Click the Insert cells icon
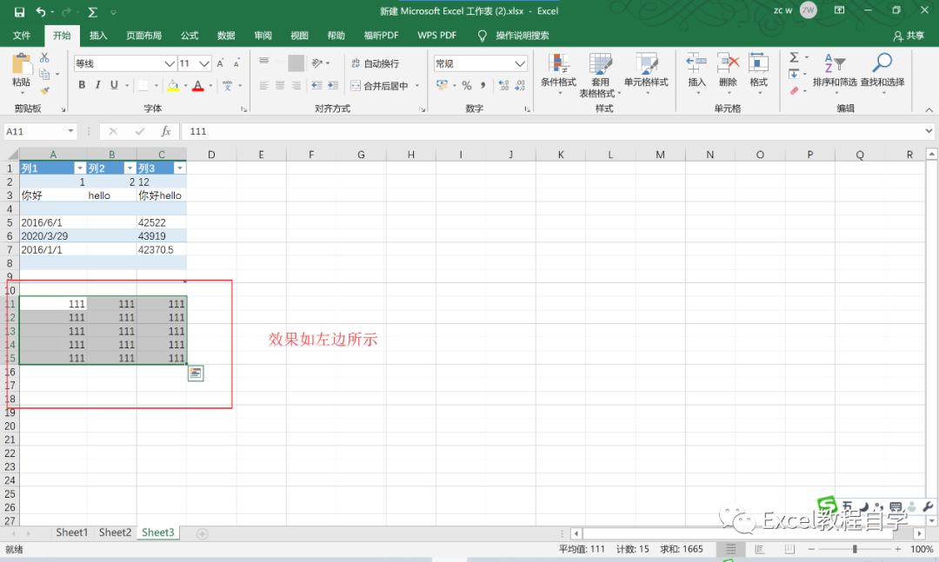The width and height of the screenshot is (939, 562). point(696,63)
